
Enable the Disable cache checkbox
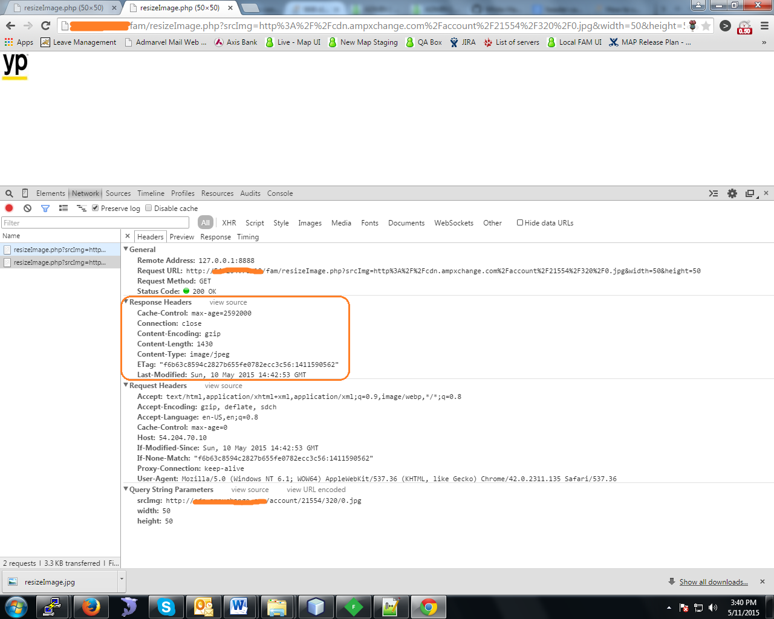149,208
